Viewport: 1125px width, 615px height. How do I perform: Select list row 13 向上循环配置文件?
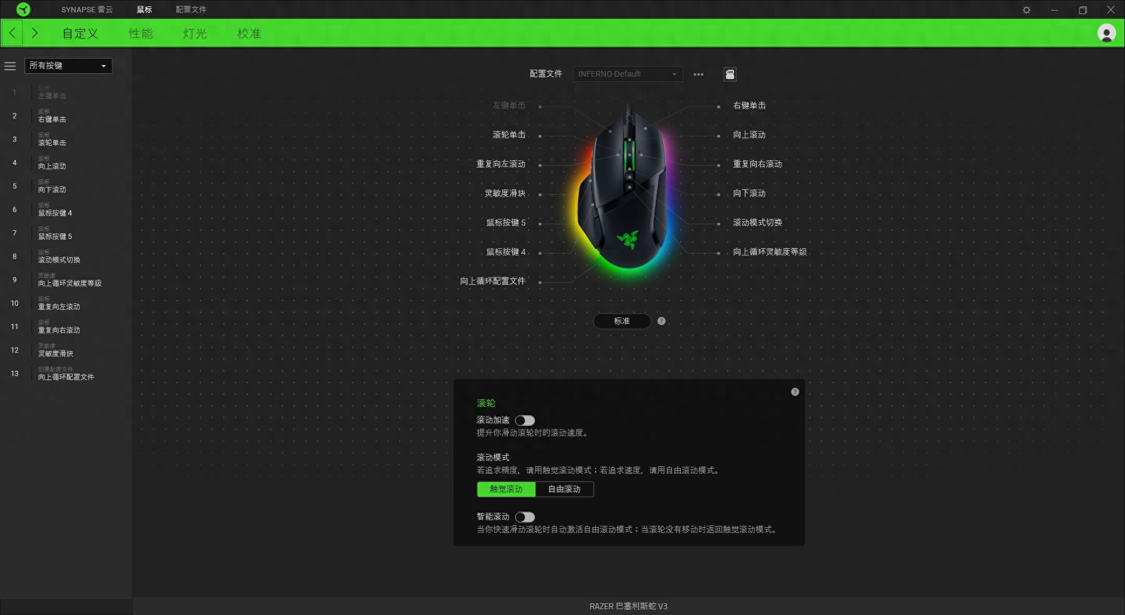tap(66, 374)
